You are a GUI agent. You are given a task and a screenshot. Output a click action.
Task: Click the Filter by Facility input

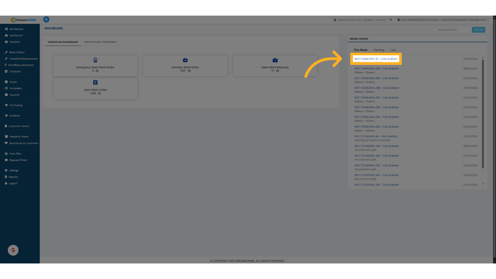tap(453, 30)
